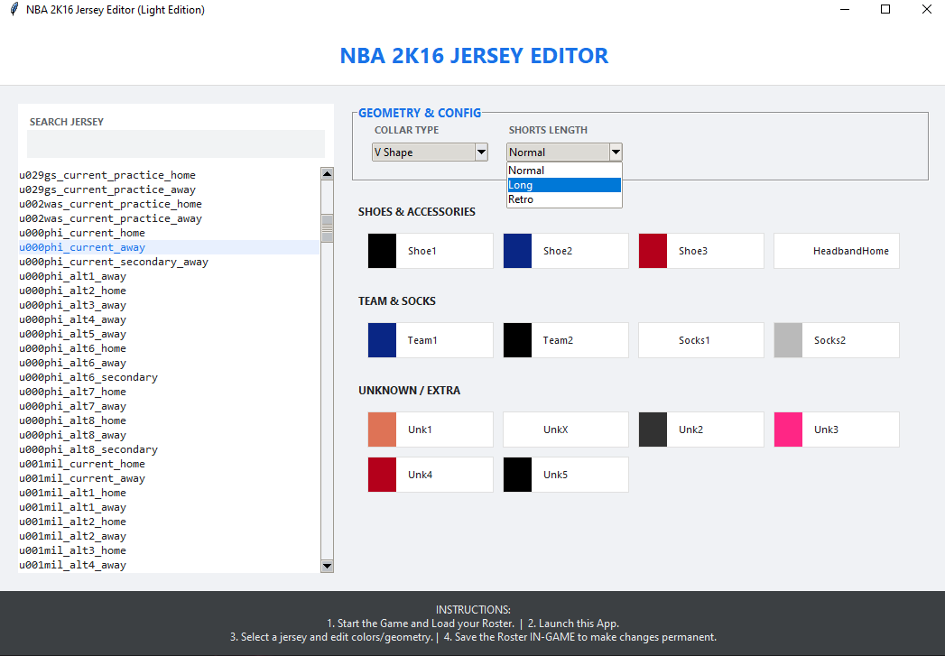945x656 pixels.
Task: Click the black Shoe1 color swatch
Action: point(382,251)
